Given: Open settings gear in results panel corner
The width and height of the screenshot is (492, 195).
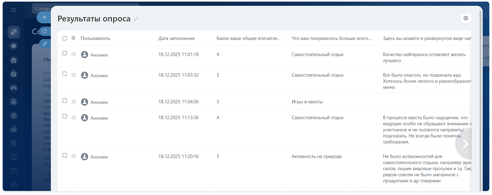Looking at the screenshot, I should point(466,18).
